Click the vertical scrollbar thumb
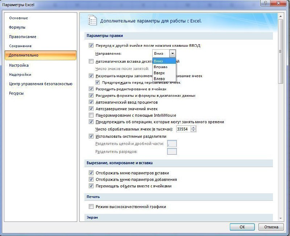 click(x=281, y=51)
